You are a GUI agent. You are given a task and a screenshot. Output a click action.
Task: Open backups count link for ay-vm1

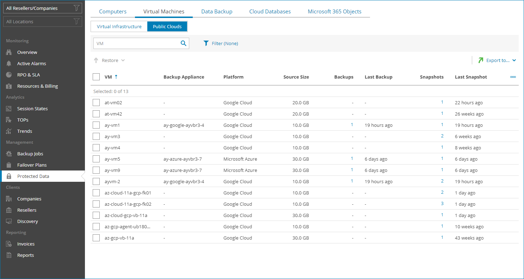pos(352,125)
